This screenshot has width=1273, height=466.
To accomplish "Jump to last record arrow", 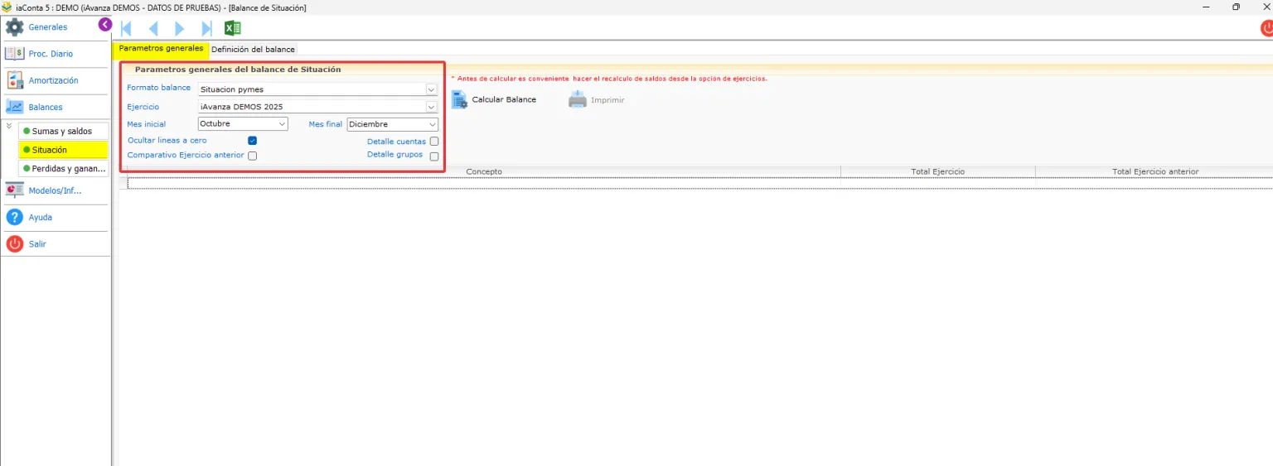I will (x=206, y=28).
